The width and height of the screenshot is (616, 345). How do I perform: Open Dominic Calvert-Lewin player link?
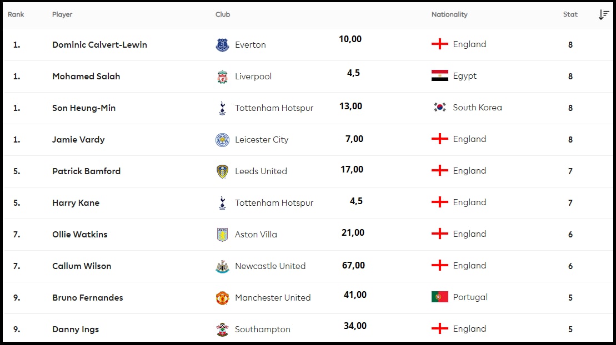click(x=99, y=45)
